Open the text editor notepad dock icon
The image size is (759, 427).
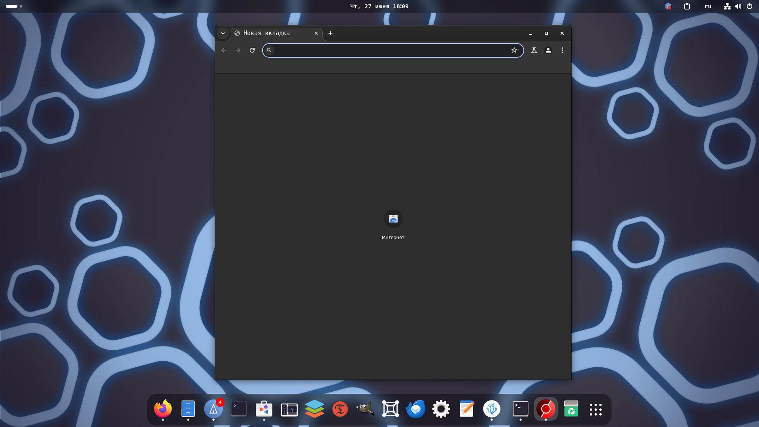click(x=466, y=409)
